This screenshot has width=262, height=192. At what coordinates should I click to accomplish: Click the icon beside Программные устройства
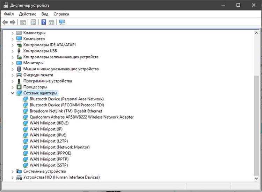click(19, 81)
